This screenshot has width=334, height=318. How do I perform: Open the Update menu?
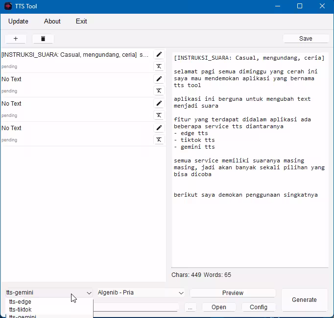click(x=18, y=21)
